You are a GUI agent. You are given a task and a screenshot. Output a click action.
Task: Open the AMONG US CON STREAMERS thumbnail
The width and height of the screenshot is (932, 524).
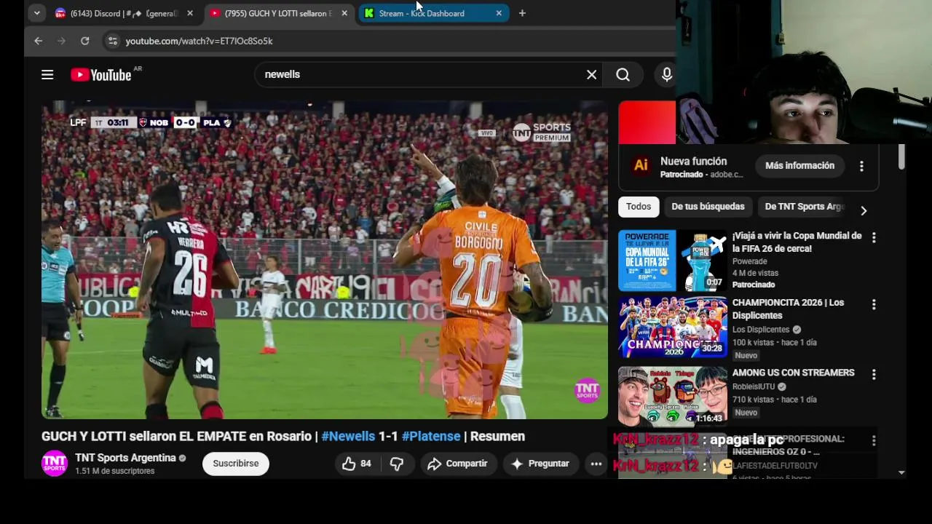672,395
